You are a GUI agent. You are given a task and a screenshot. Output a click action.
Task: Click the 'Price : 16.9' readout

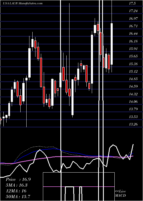point(18,179)
